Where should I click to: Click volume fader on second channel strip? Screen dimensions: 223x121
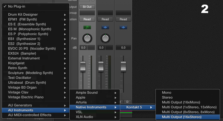tap(101, 66)
